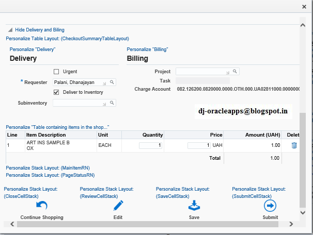Open Personalize Stack Layout MainItemRN link
The image size is (313, 235).
pos(48,168)
